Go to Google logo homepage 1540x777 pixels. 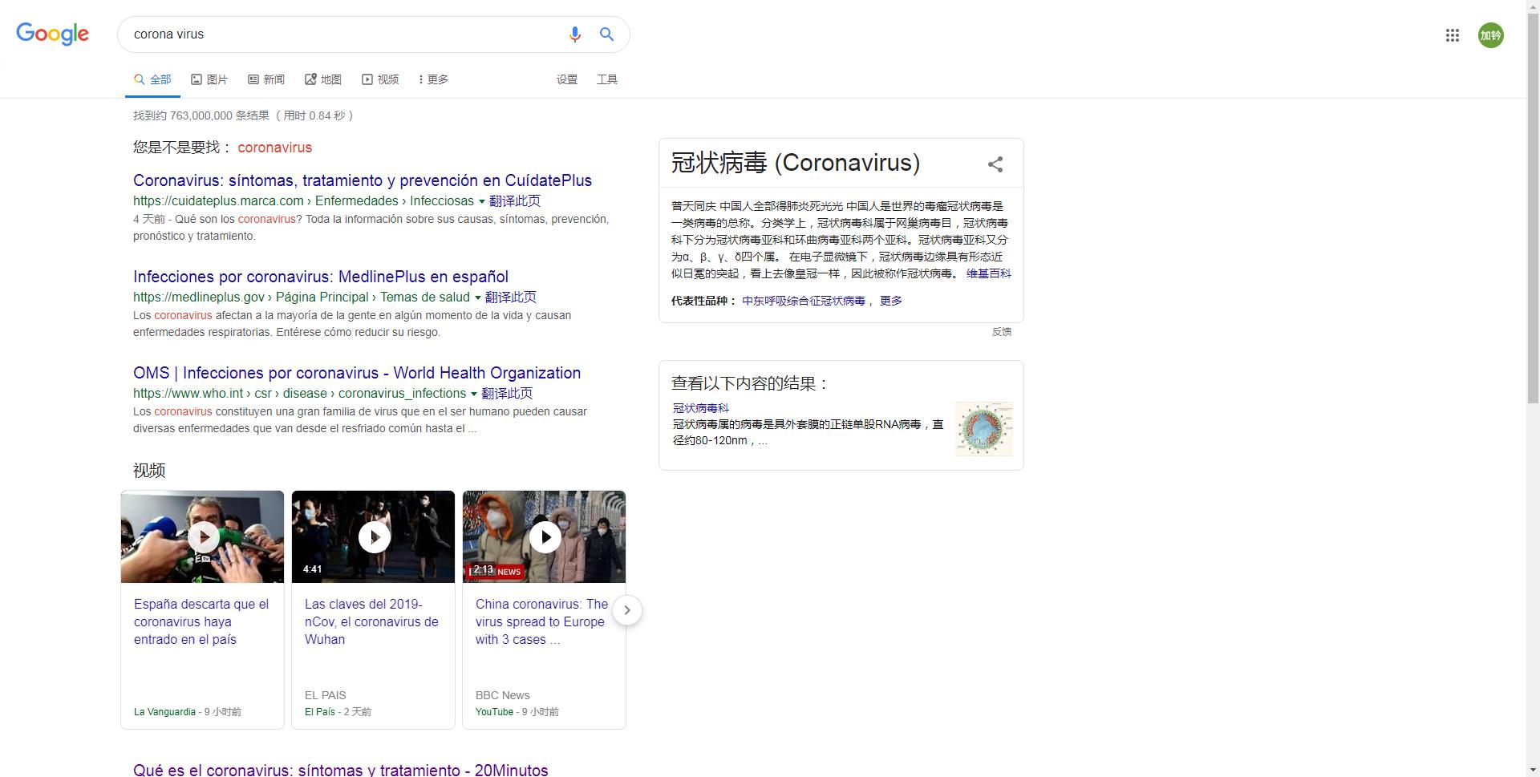(53, 34)
